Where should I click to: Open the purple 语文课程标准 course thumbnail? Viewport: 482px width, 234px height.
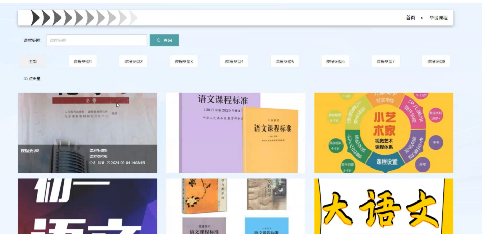236,133
